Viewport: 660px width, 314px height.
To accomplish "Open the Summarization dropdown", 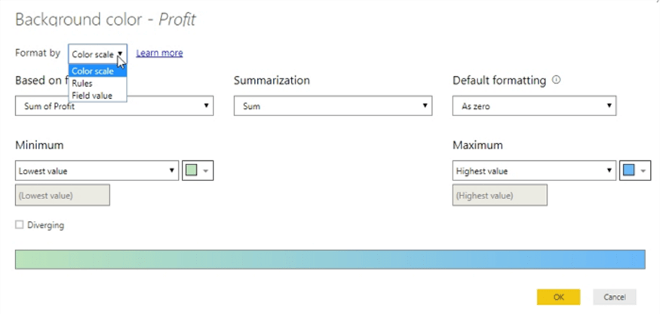I will click(331, 106).
